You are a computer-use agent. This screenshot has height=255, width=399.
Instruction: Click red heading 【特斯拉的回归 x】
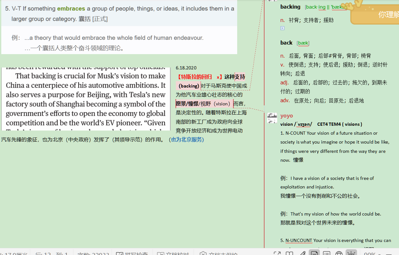[199, 77]
